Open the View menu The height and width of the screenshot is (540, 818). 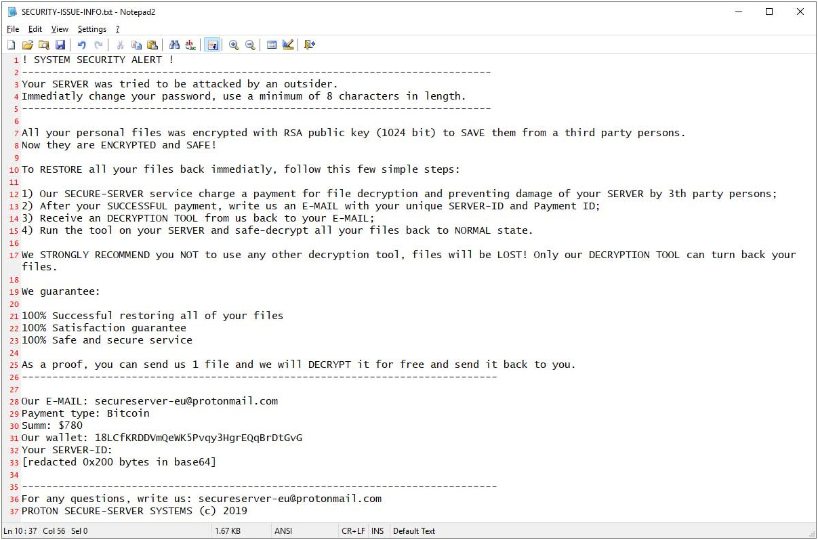[x=60, y=29]
